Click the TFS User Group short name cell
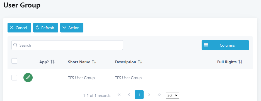Screen dimensions: 261x101 coord(81,78)
